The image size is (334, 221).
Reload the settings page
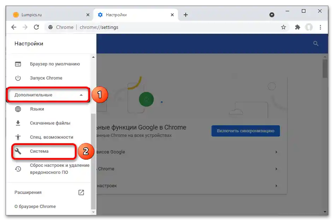pos(36,27)
